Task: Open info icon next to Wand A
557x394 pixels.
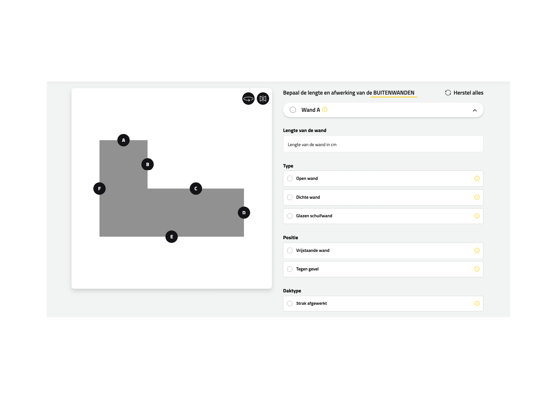Action: 325,110
